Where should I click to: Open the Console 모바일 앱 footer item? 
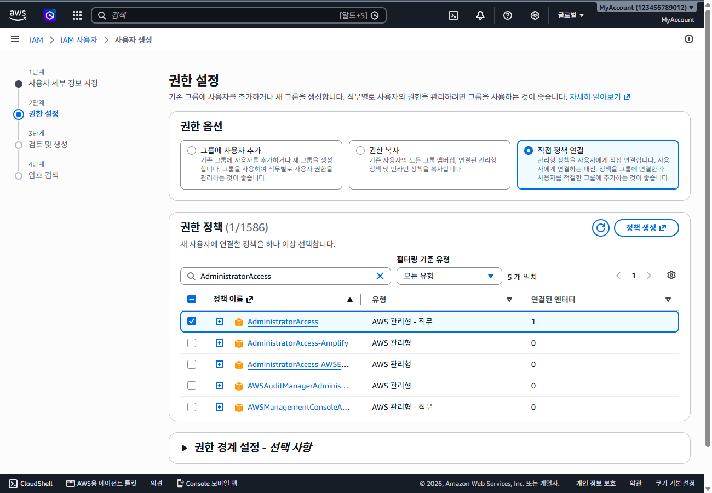point(207,484)
